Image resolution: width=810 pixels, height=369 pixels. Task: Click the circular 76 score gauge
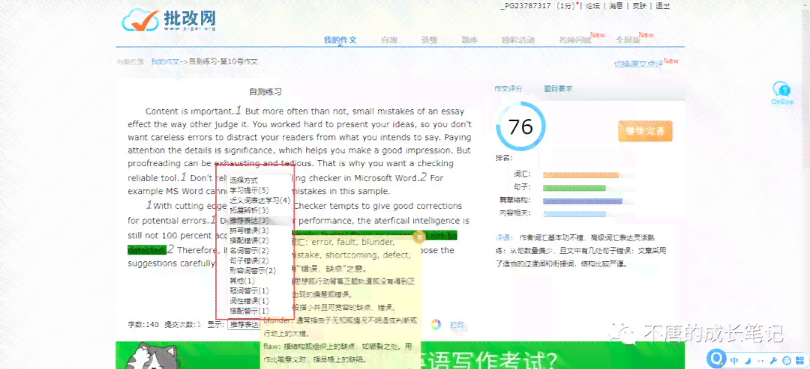[x=520, y=126]
